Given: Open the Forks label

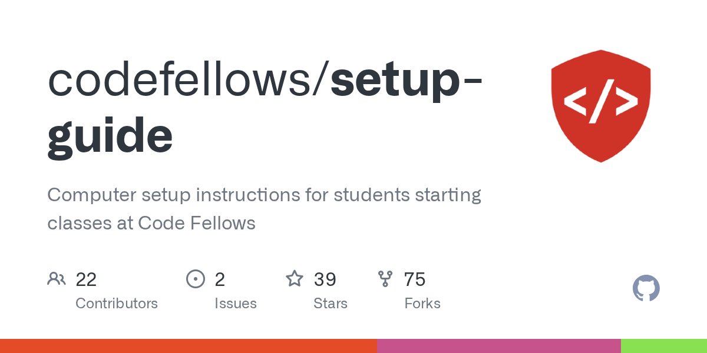Looking at the screenshot, I should 422,304.
